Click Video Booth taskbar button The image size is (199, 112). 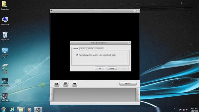click(x=38, y=109)
